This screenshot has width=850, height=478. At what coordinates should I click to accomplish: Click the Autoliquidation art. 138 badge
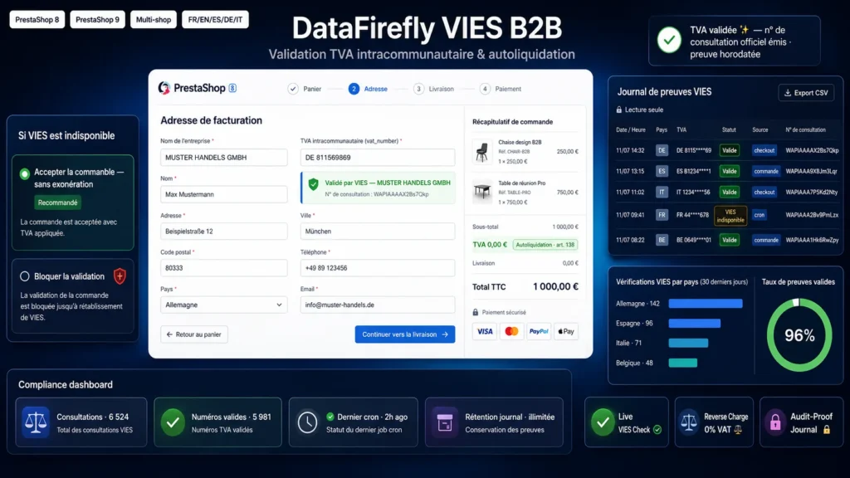(x=545, y=245)
